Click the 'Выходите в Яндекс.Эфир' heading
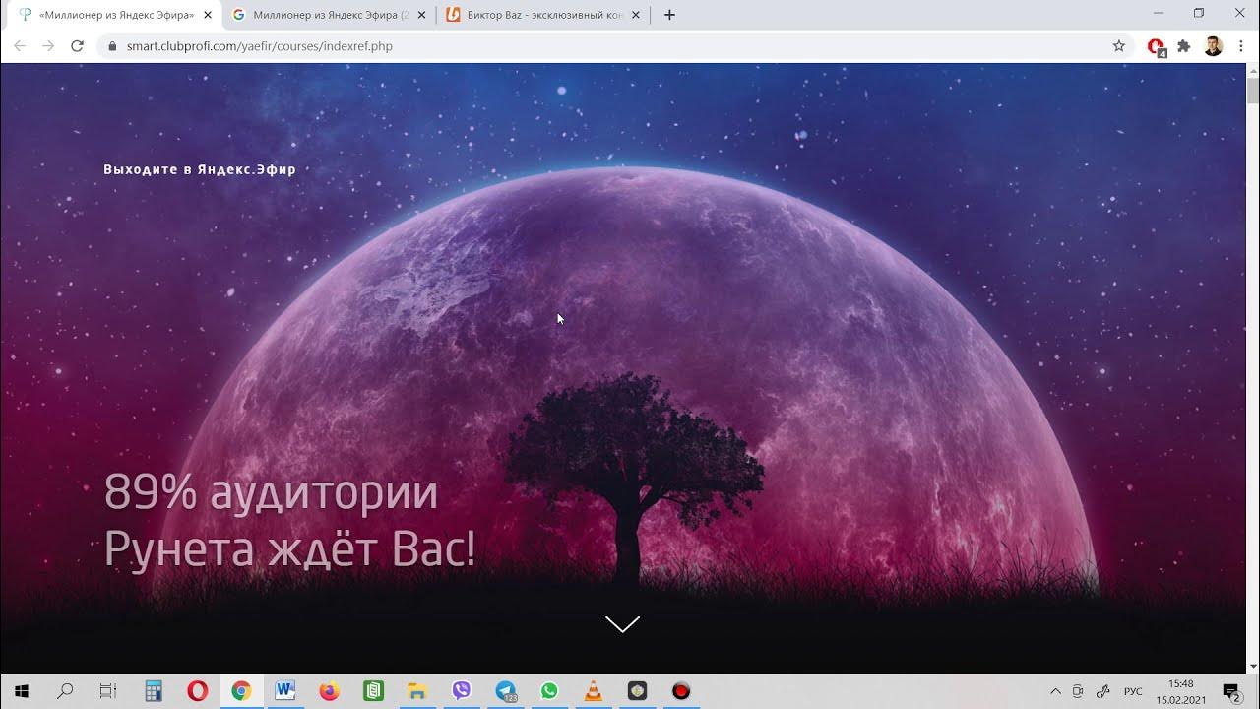Image resolution: width=1260 pixels, height=709 pixels. 200,169
